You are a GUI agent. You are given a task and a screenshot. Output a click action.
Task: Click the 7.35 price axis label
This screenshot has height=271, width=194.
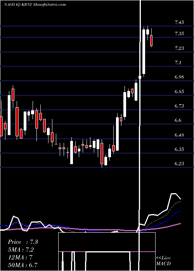[x=179, y=34]
